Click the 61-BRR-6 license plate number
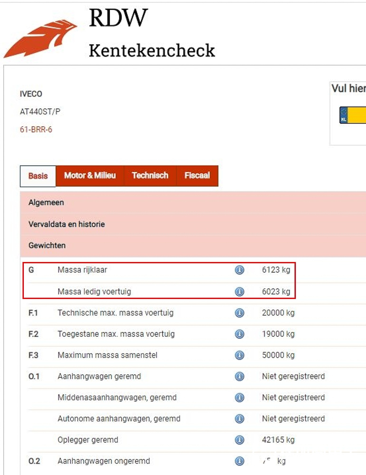The width and height of the screenshot is (366, 475). pyautogui.click(x=36, y=130)
